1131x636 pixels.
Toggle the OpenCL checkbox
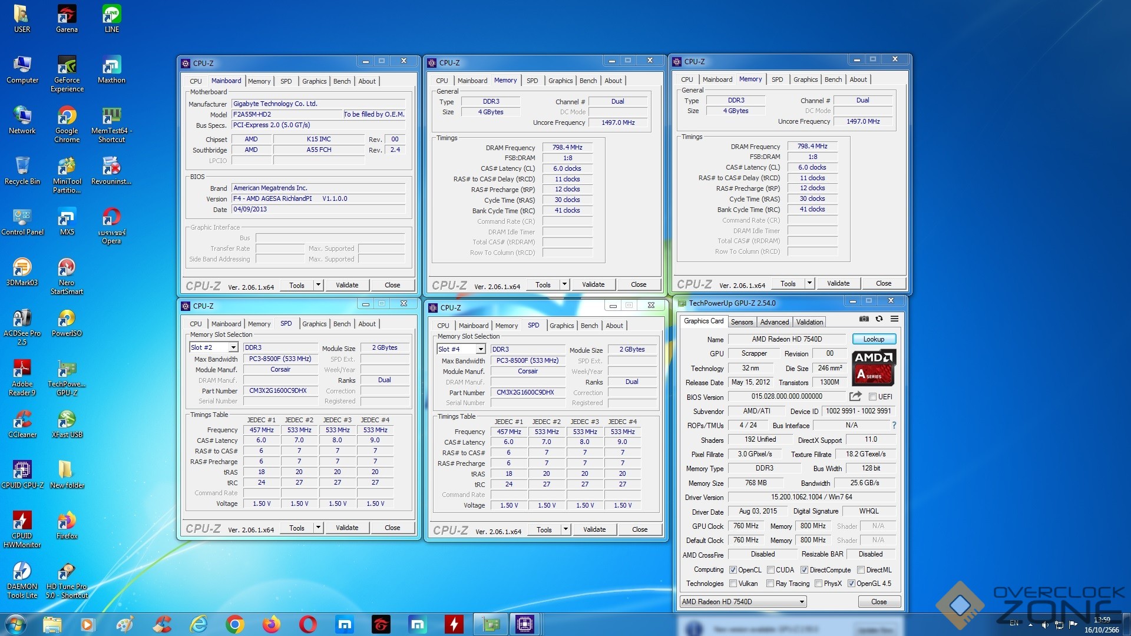(733, 570)
